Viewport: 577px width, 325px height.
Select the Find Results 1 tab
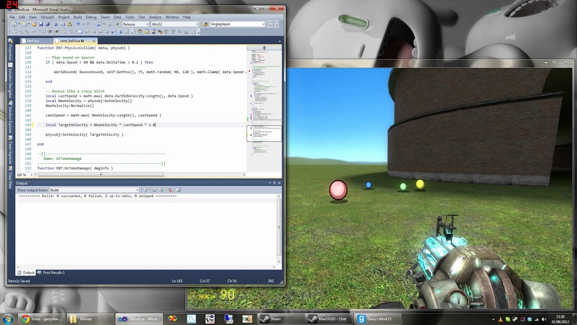pos(51,273)
